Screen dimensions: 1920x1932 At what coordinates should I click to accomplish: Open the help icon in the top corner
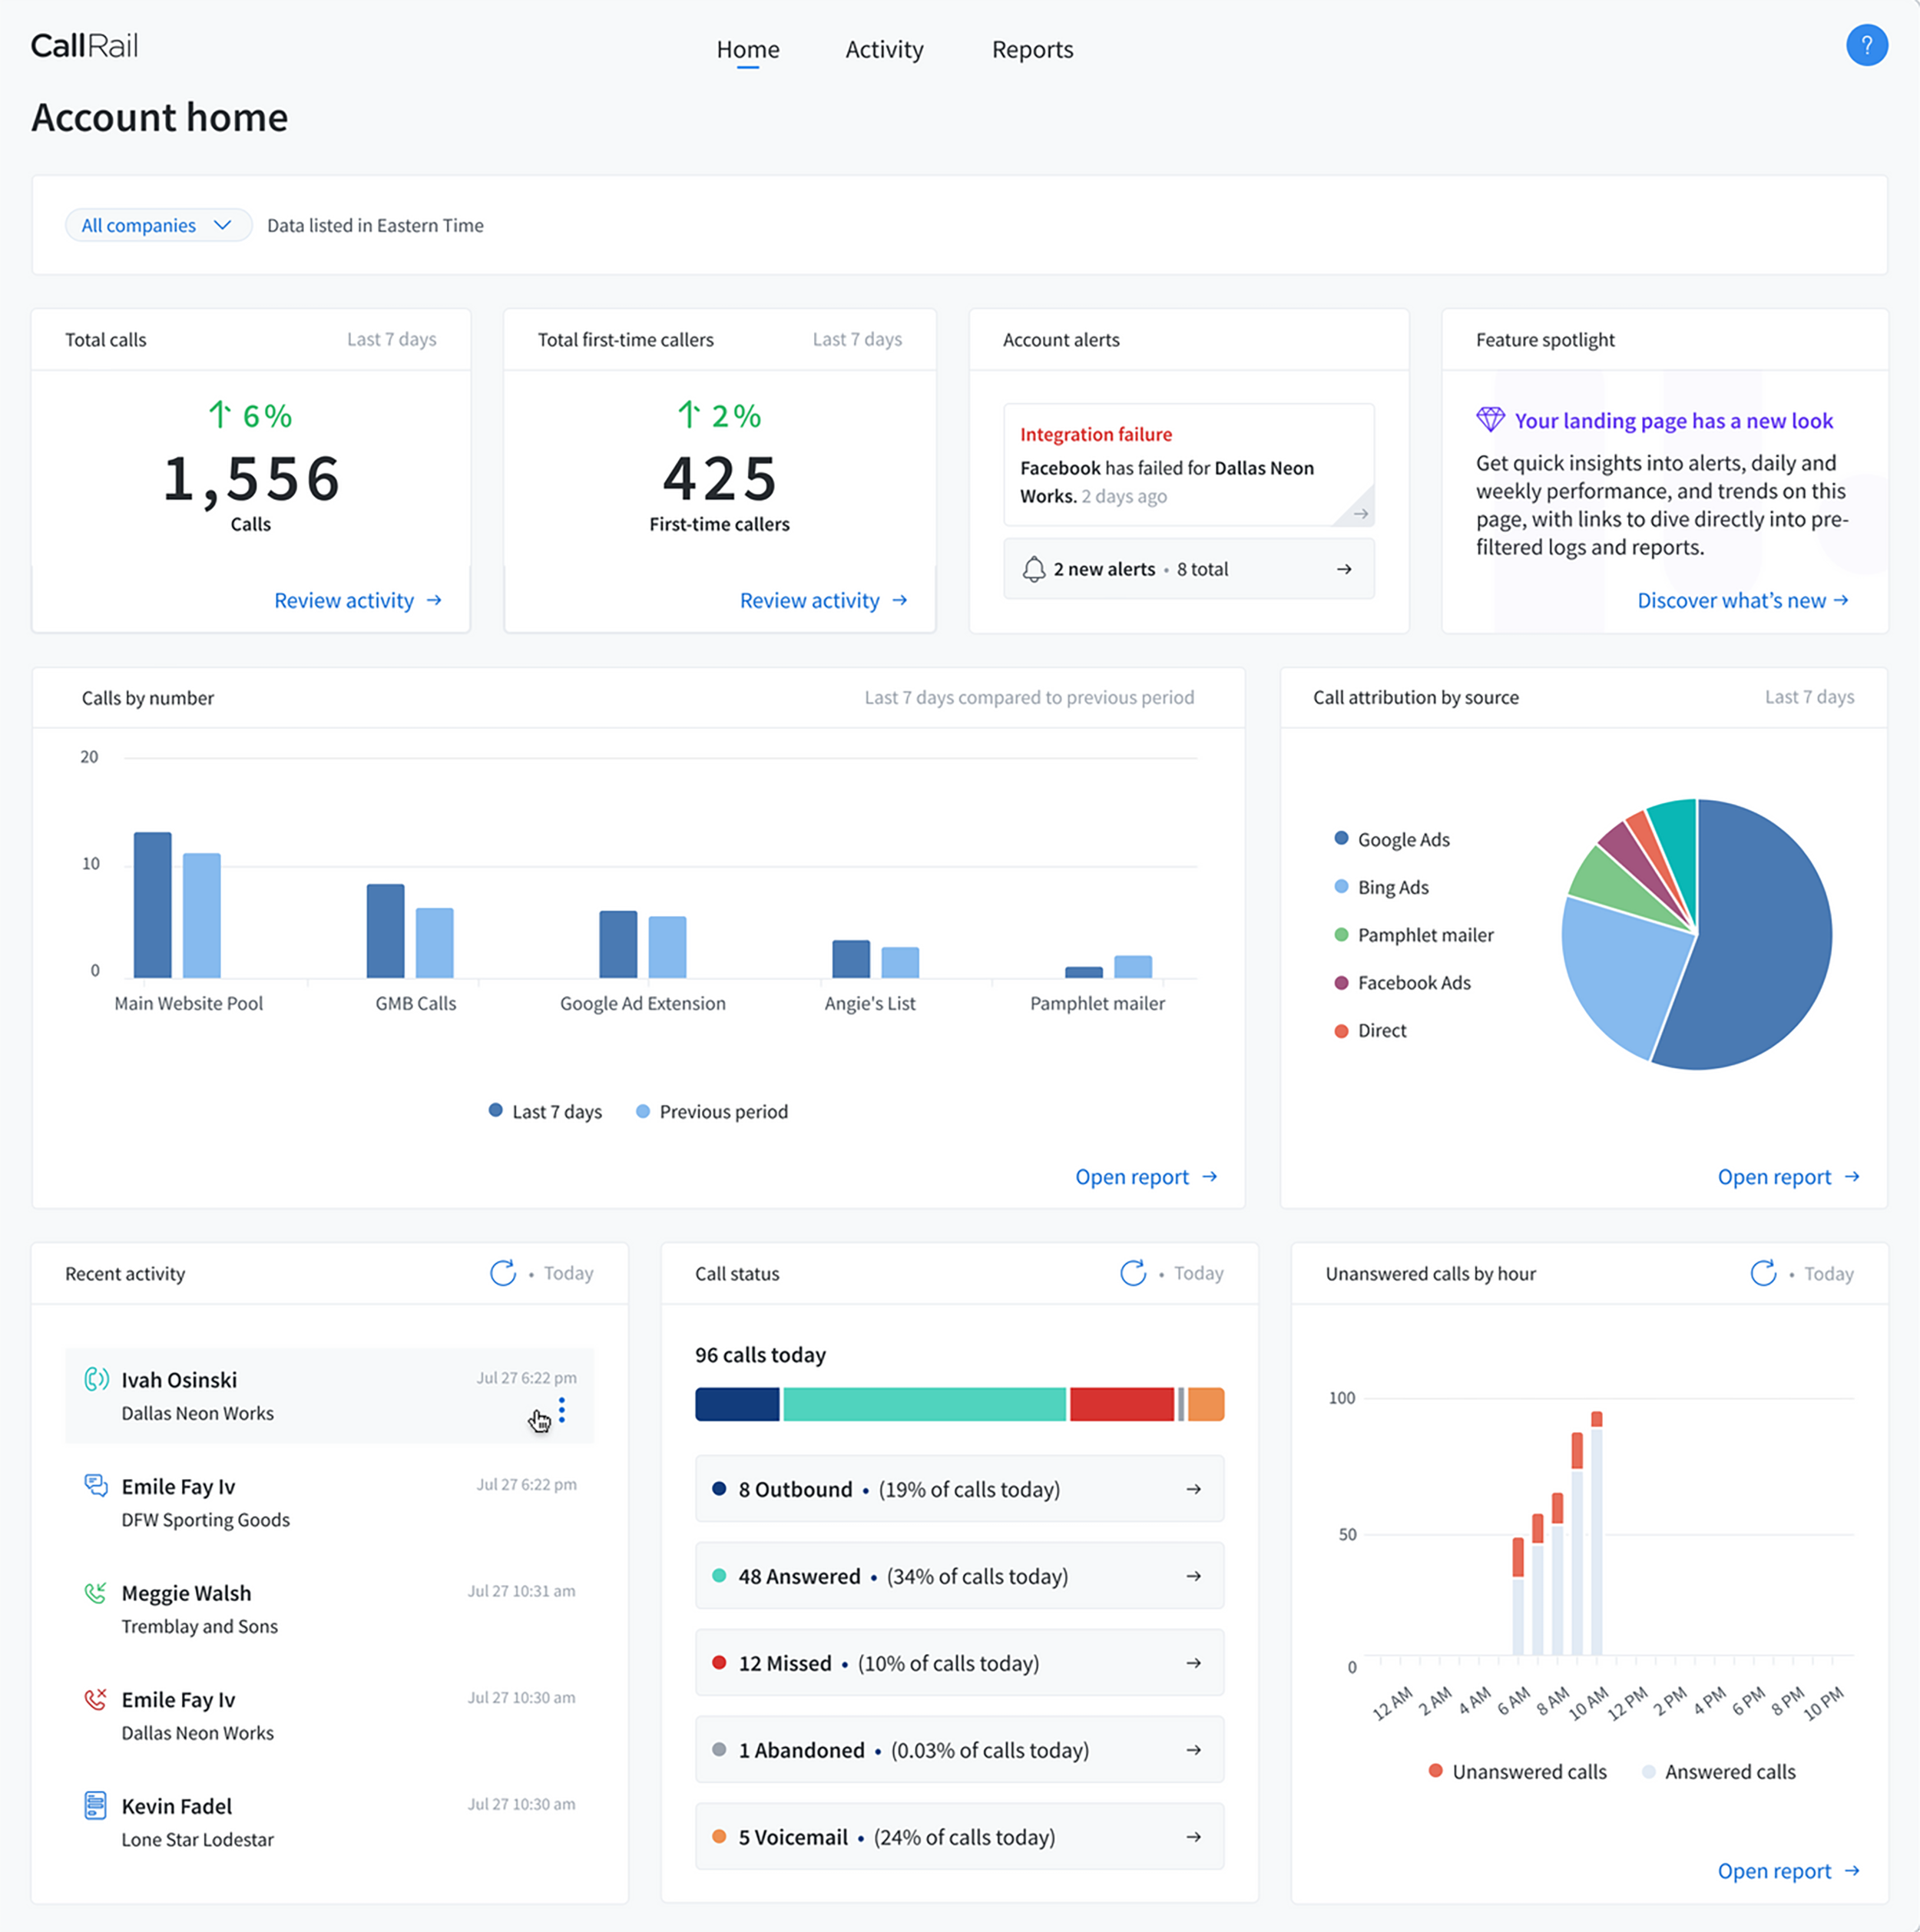tap(1868, 45)
